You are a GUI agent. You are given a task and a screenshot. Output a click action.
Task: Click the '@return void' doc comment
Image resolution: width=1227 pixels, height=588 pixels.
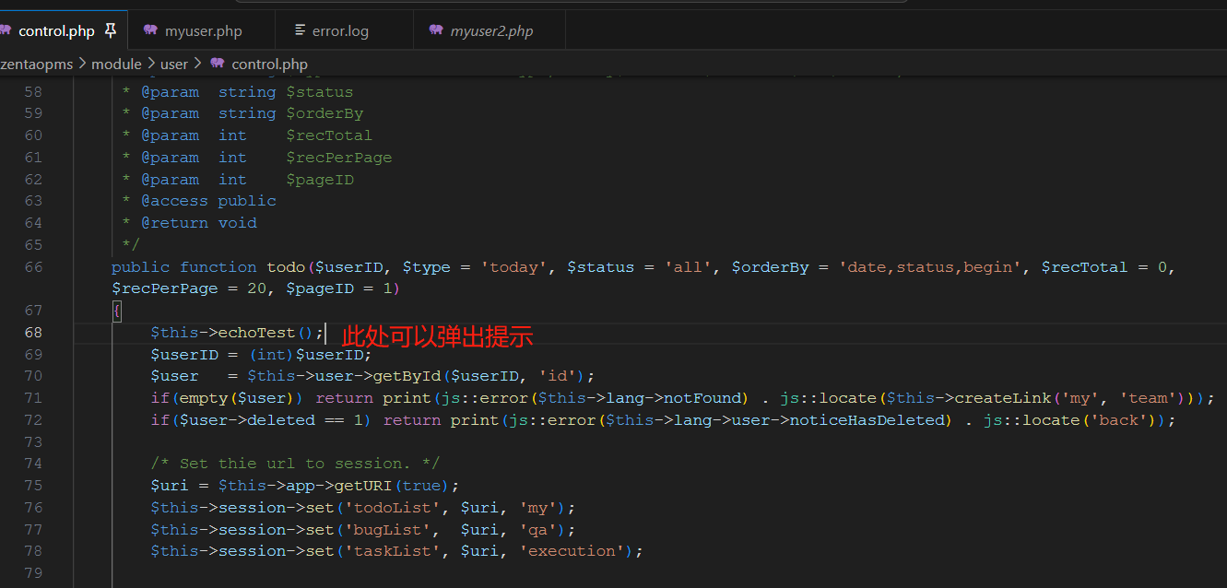[x=199, y=223]
